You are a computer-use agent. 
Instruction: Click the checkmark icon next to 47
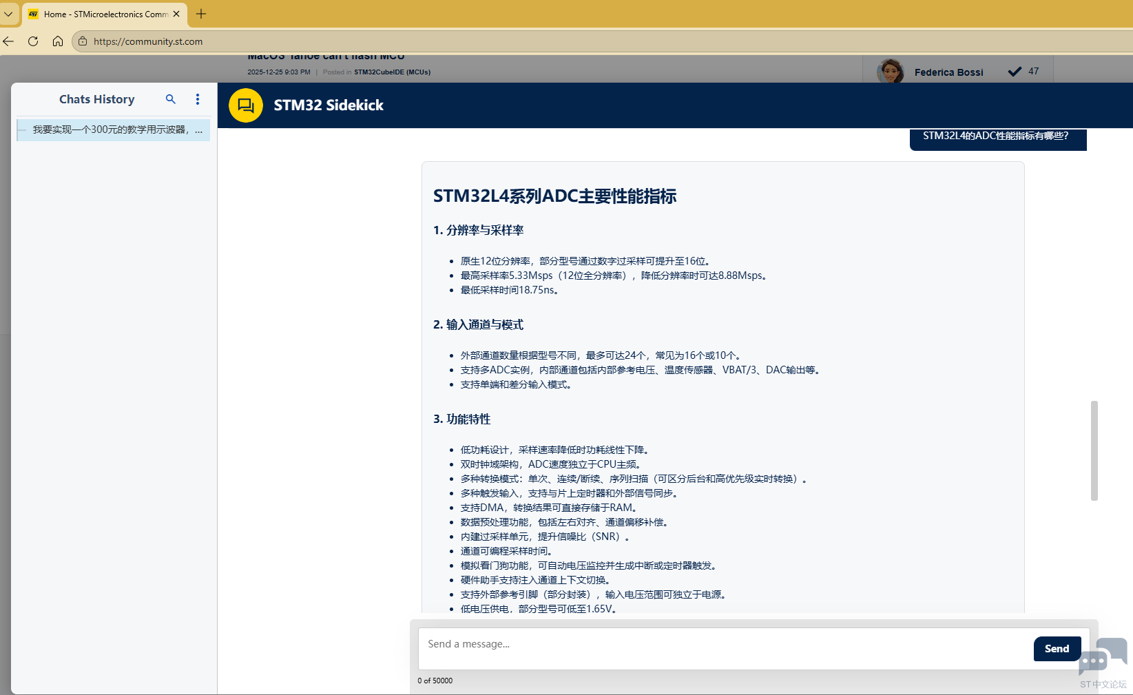(1014, 70)
